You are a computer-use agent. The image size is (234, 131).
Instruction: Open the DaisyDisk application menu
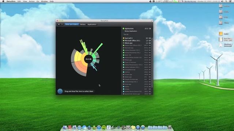pos(11,1)
